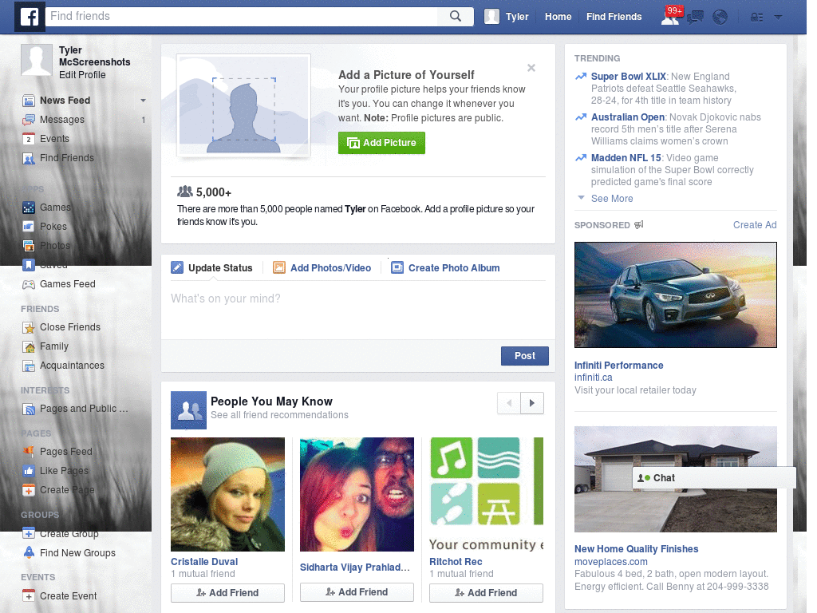Click the People You May Know icon
Screen dimensions: 817x613
click(x=188, y=410)
